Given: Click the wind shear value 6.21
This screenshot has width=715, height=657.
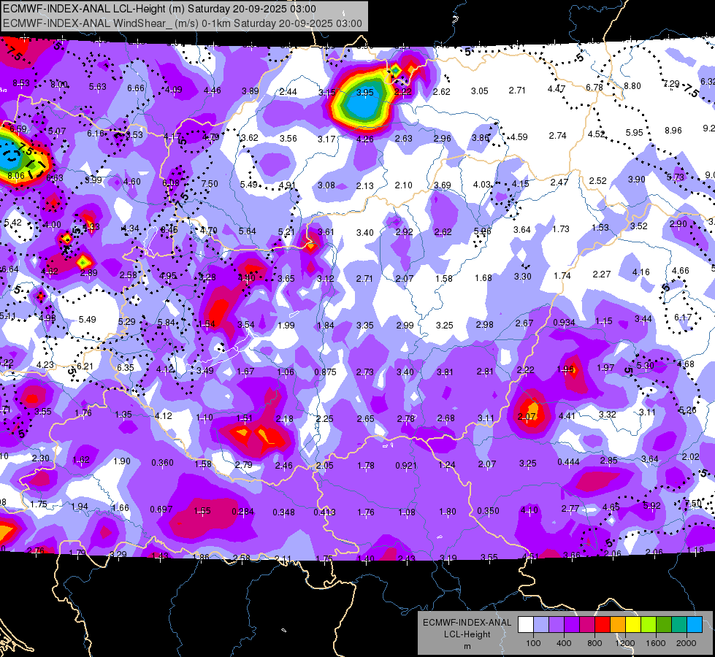Looking at the screenshot, I should pyautogui.click(x=85, y=366).
